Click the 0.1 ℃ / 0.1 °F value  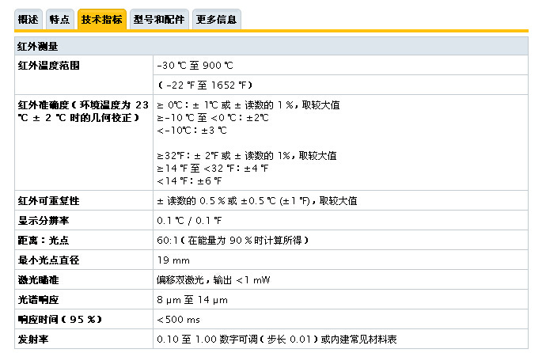pos(190,221)
